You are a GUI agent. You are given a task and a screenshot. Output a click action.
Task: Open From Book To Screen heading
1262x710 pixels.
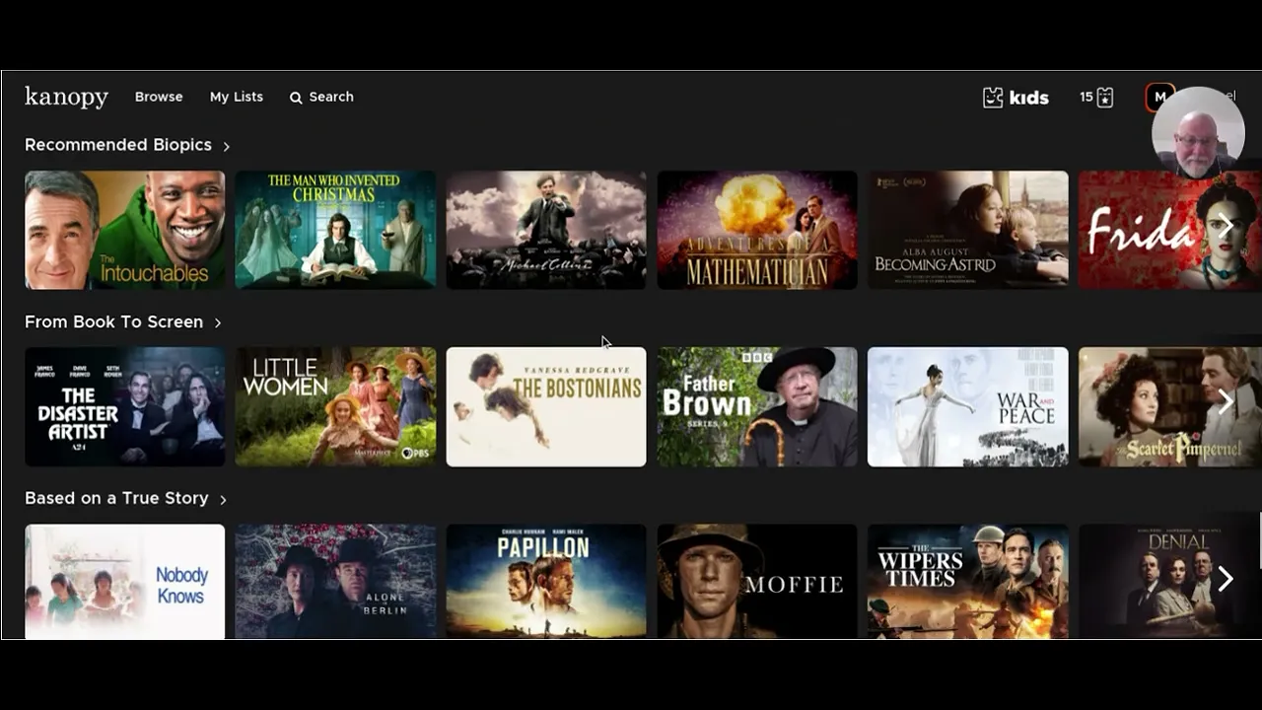pyautogui.click(x=113, y=322)
